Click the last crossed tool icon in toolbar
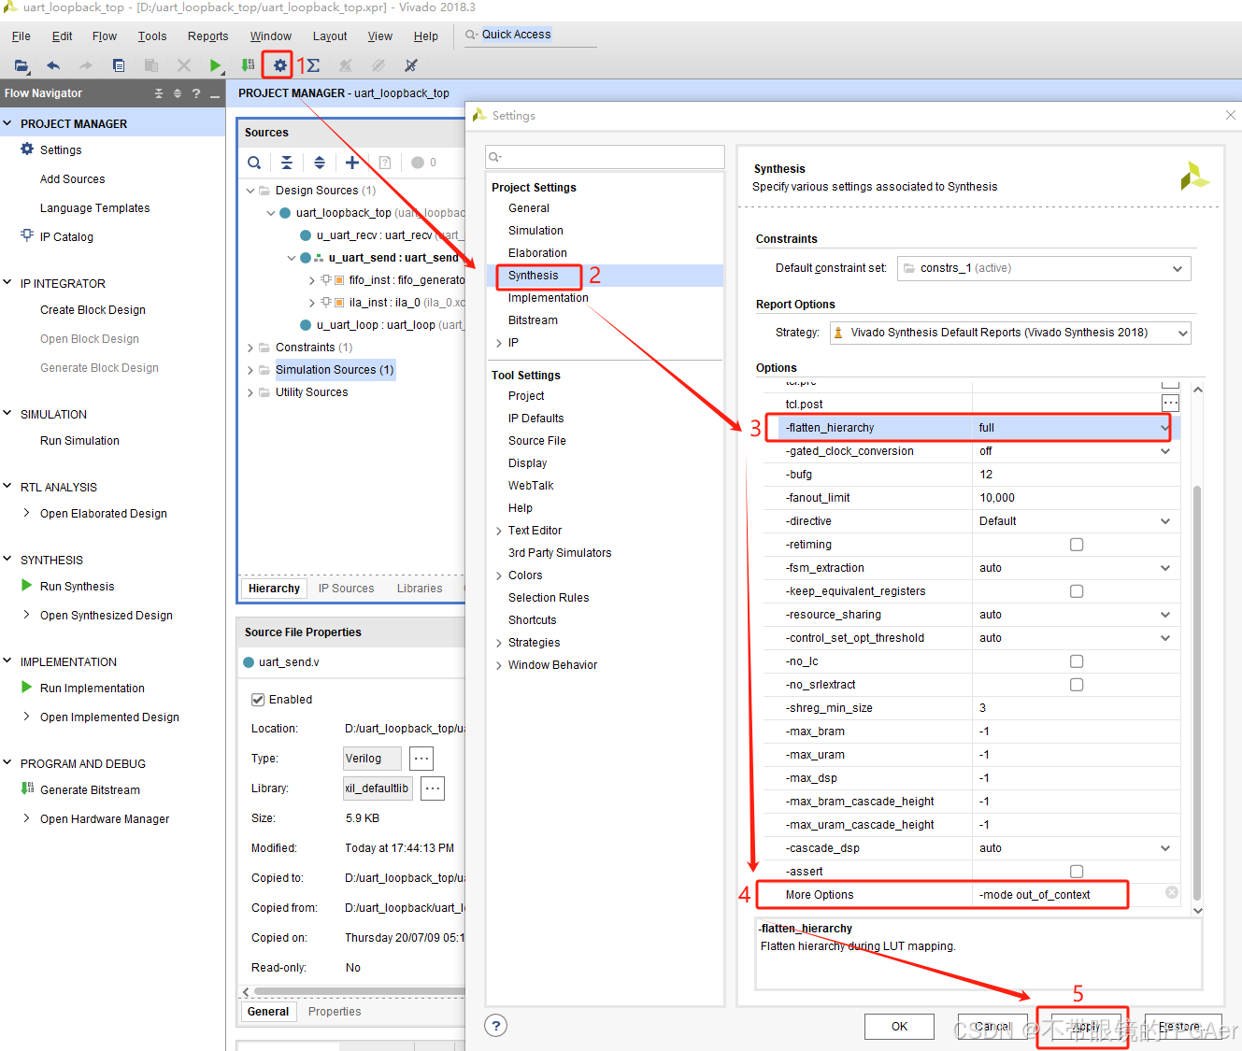The width and height of the screenshot is (1242, 1051). (410, 65)
